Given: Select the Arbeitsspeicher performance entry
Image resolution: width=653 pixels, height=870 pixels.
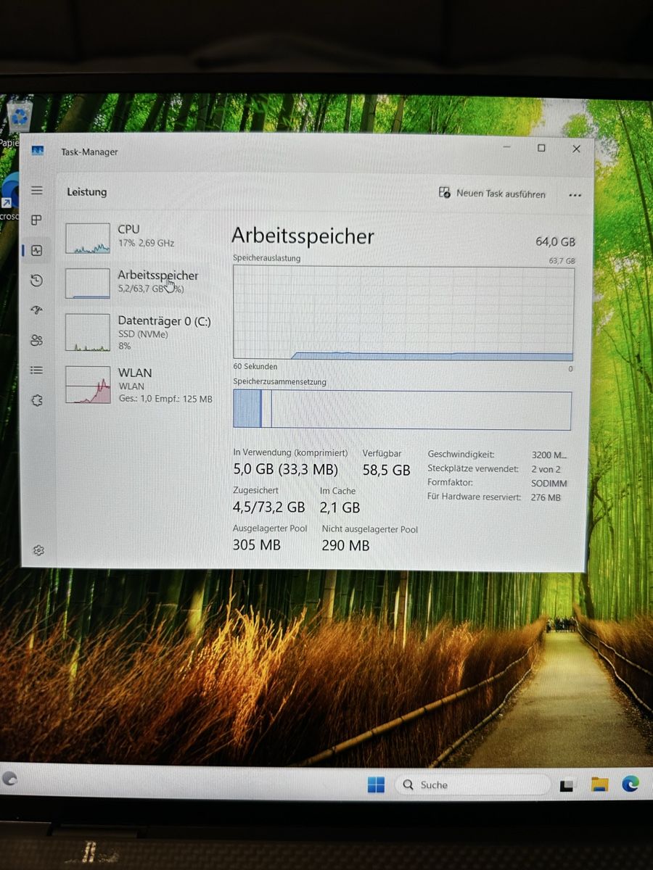Looking at the screenshot, I should pyautogui.click(x=138, y=282).
